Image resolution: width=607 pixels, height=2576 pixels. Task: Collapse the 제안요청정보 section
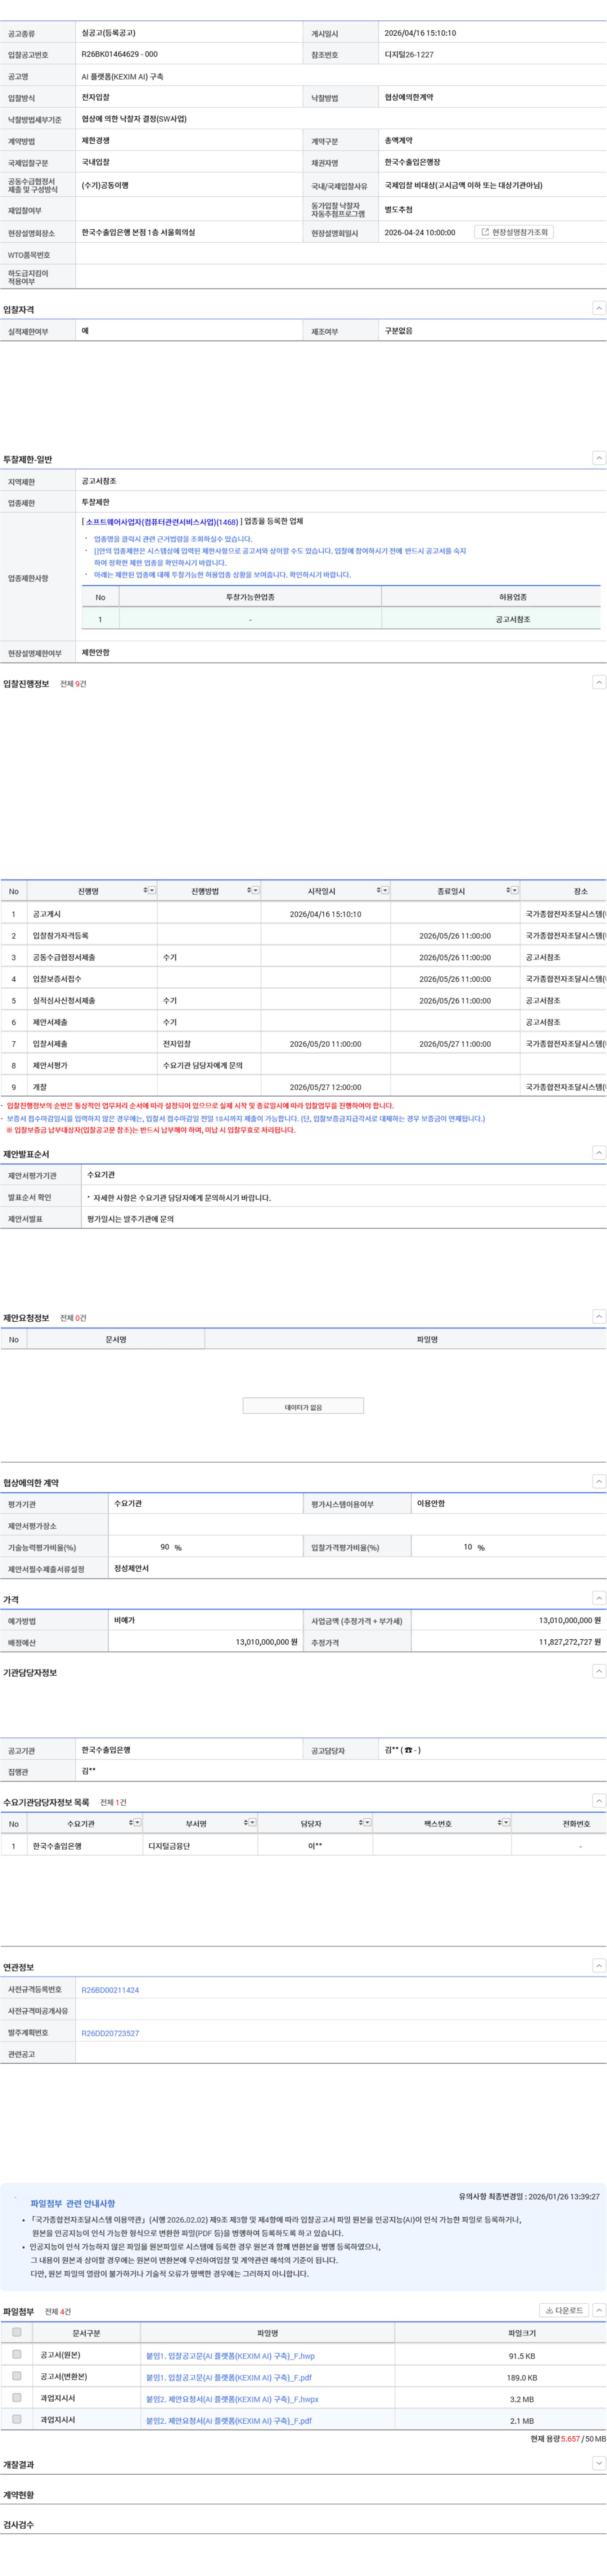[599, 1317]
